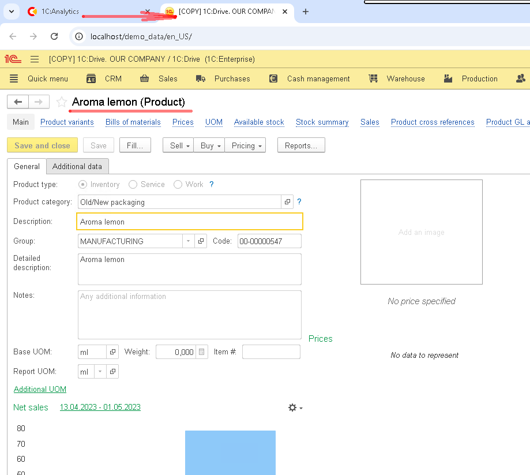Click help question mark near Product type
Screen dimensions: 530x475
[211, 185]
